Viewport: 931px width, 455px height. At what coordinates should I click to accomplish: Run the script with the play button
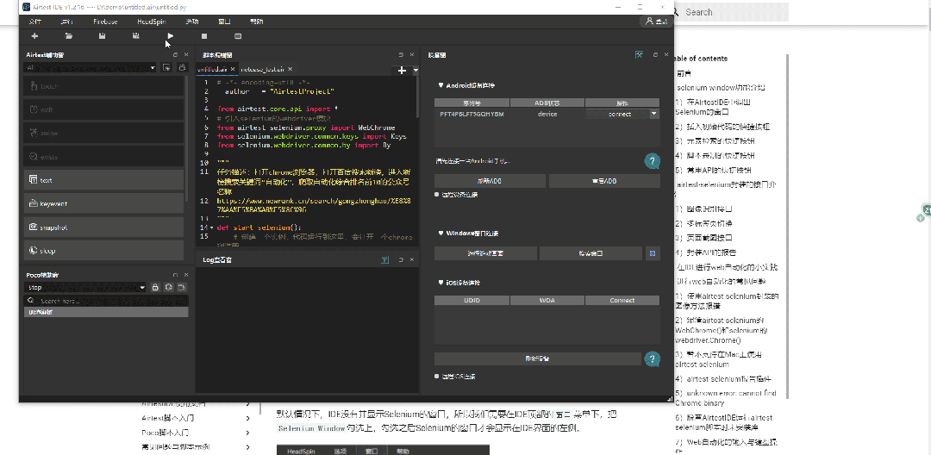pyautogui.click(x=171, y=36)
